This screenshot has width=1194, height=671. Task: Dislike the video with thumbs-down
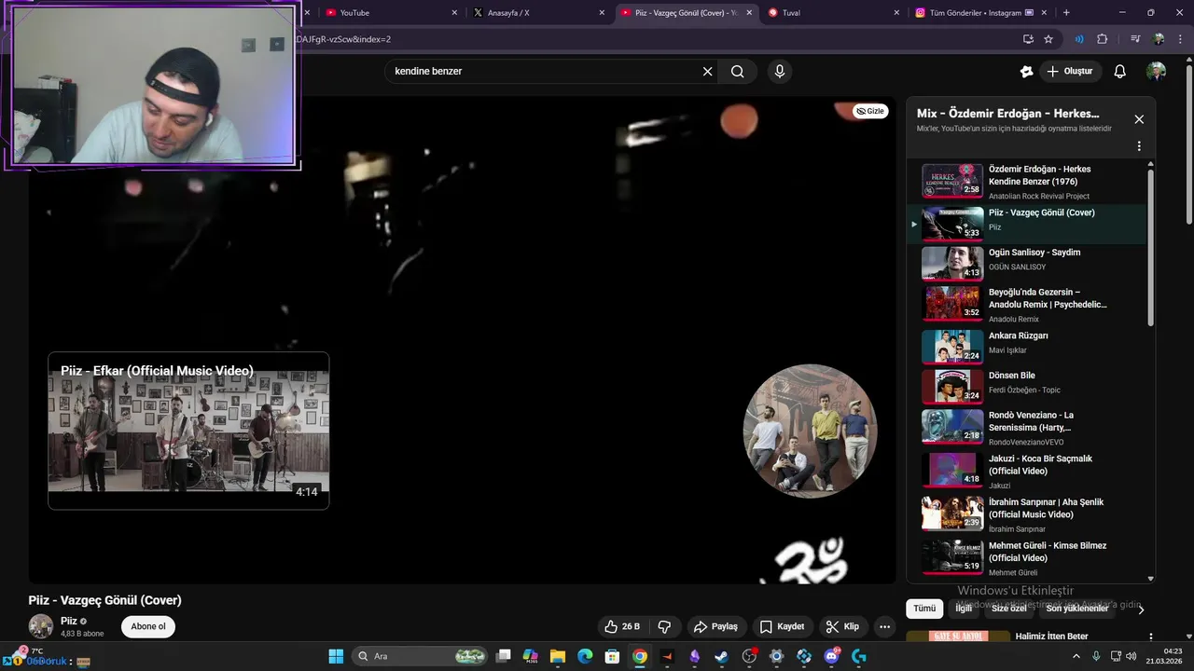coord(665,626)
